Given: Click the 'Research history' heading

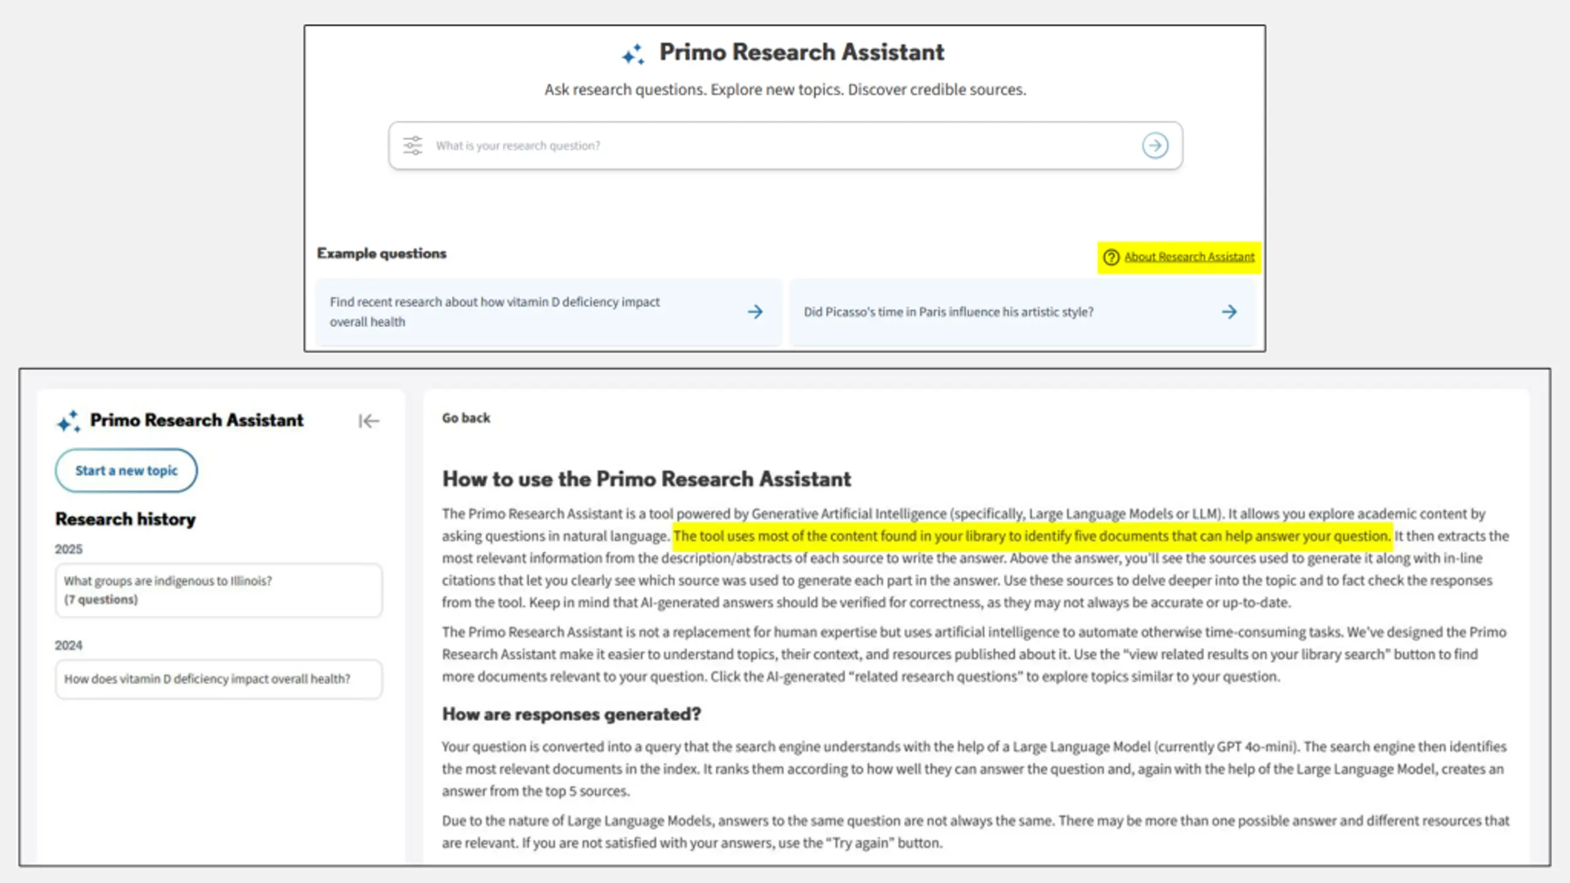Looking at the screenshot, I should (125, 519).
